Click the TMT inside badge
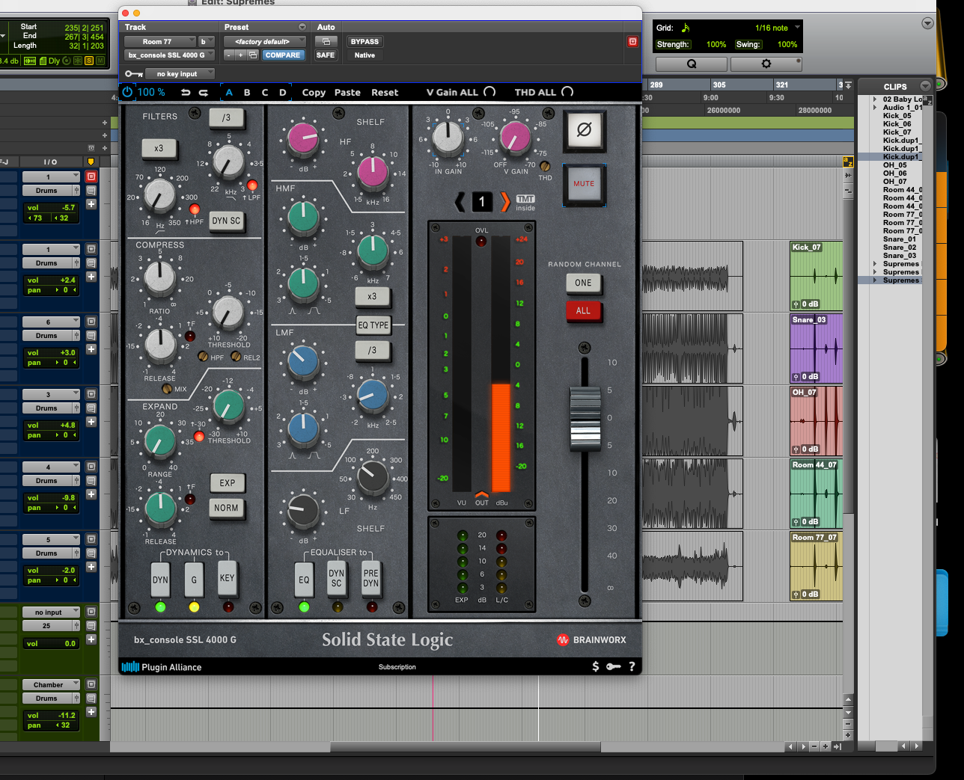The width and height of the screenshot is (964, 780). click(x=525, y=203)
